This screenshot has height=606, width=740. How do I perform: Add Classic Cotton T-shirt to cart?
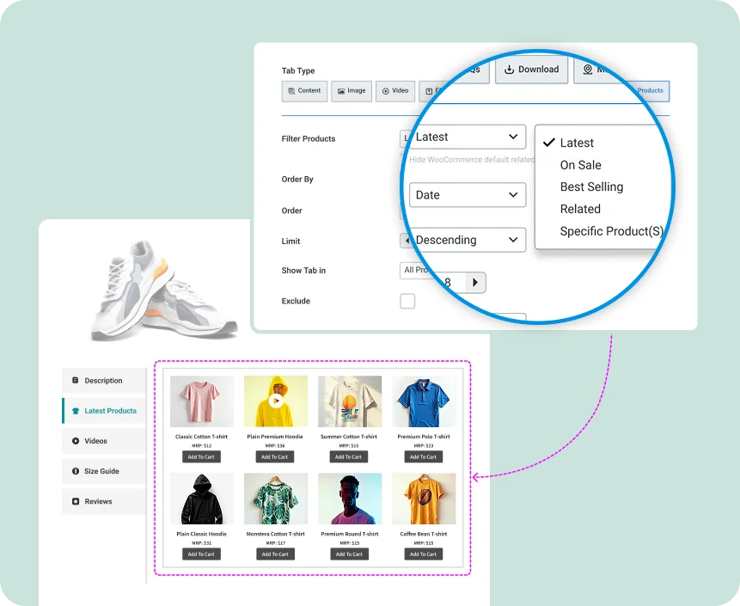click(x=201, y=456)
